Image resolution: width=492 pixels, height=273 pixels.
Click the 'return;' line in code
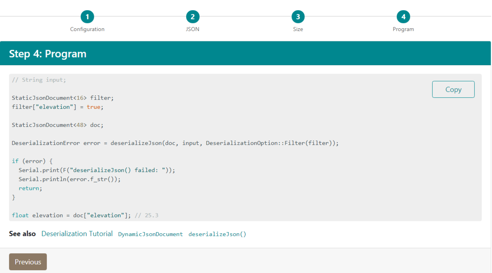[30, 188]
